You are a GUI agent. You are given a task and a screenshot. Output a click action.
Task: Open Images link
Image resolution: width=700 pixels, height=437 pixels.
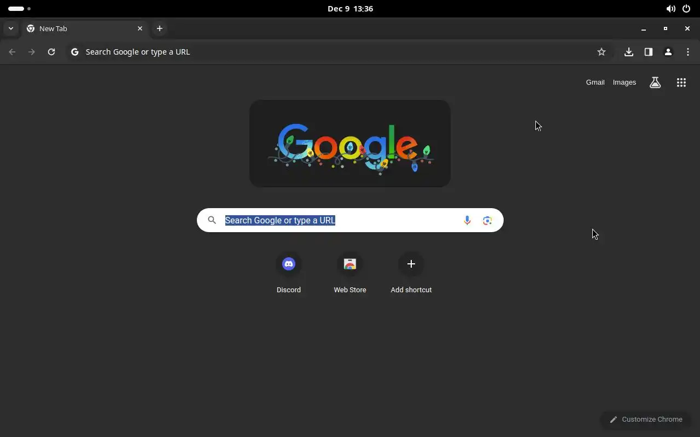(625, 82)
